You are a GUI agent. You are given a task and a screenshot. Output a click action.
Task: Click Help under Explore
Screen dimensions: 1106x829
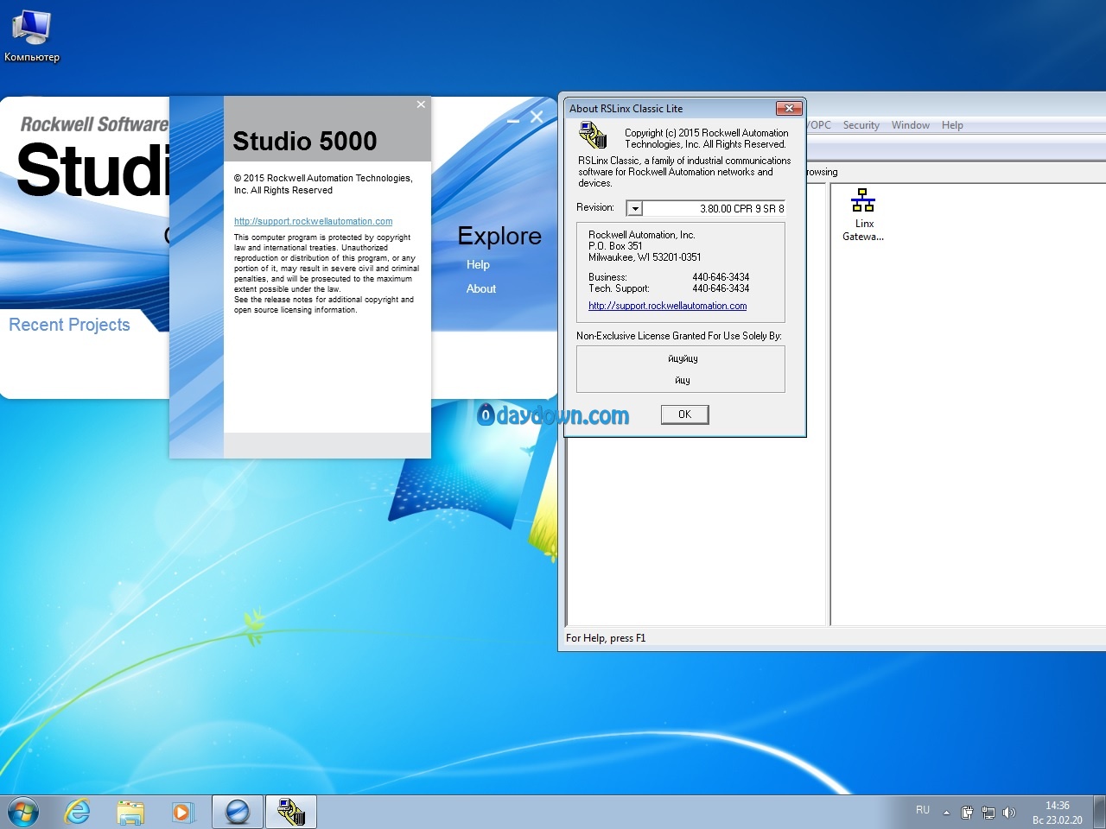(478, 264)
